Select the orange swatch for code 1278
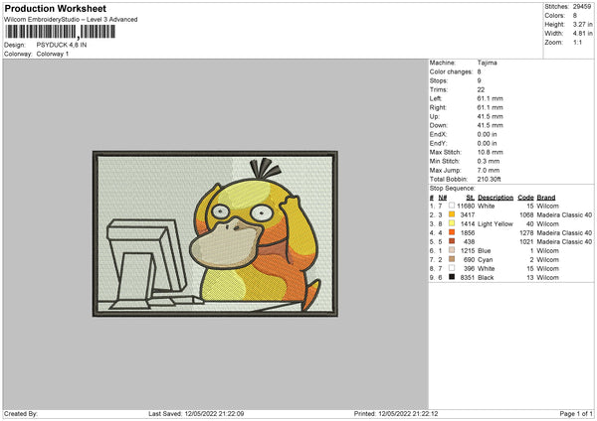The height and width of the screenshot is (421, 597). 452,232
